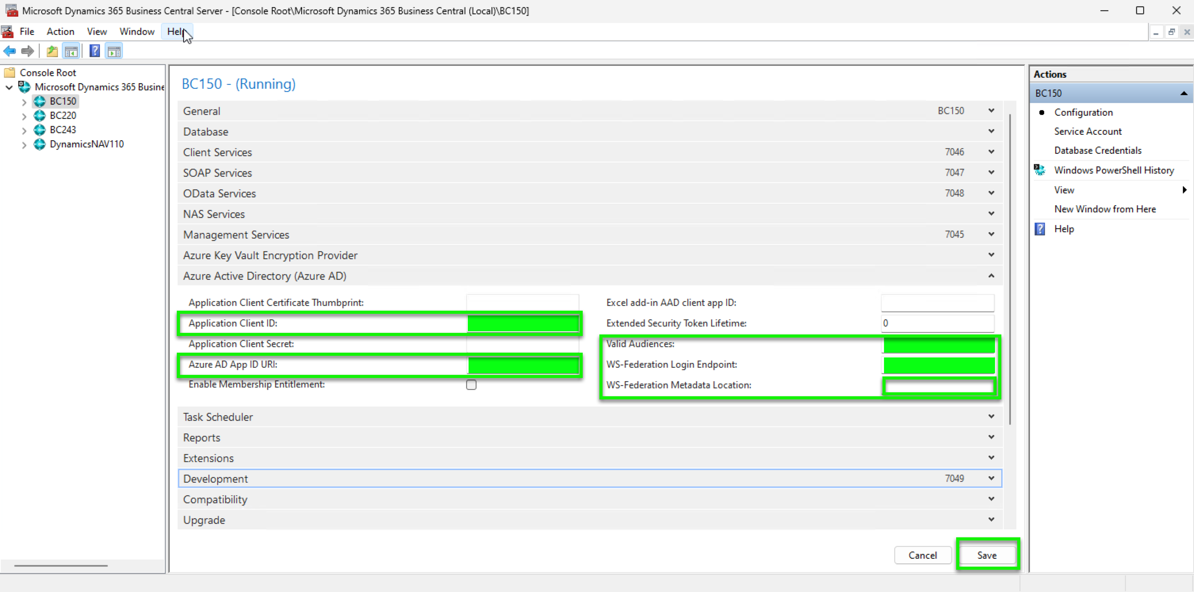Expand the OData Services section chevron
This screenshot has width=1194, height=592.
pos(991,193)
